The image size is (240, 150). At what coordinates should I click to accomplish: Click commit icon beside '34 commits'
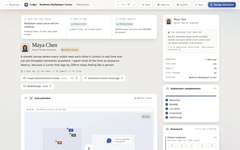54,71
